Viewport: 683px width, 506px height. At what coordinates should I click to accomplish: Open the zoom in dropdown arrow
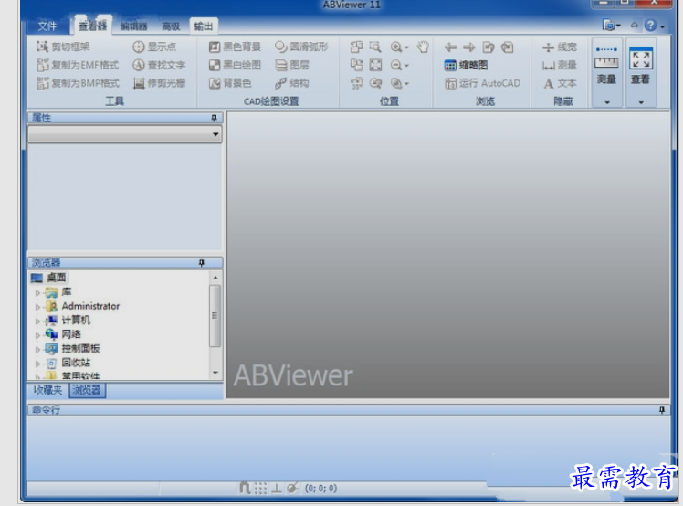(x=406, y=47)
